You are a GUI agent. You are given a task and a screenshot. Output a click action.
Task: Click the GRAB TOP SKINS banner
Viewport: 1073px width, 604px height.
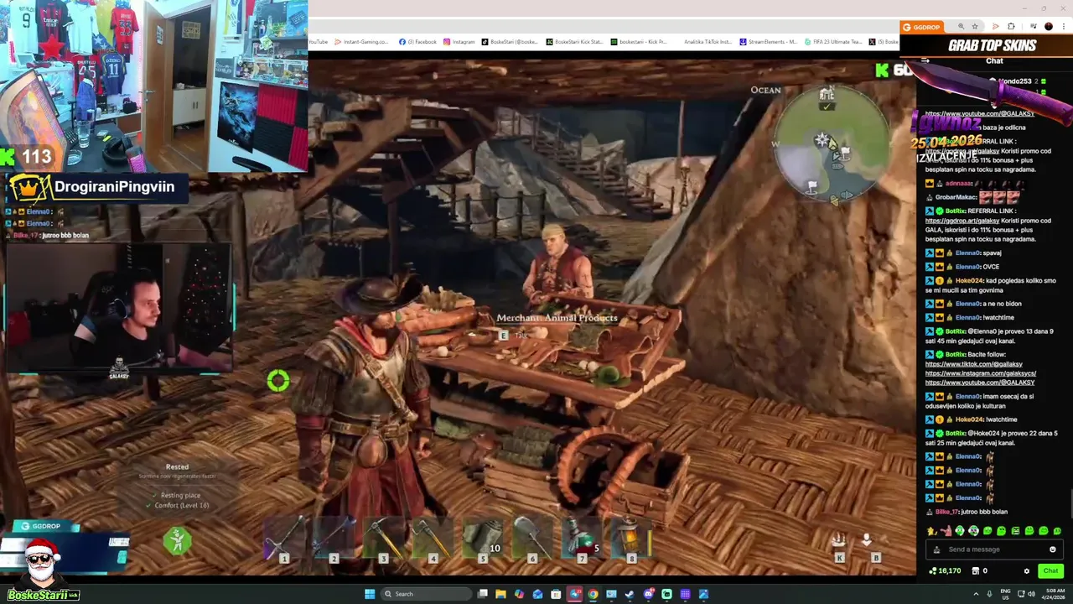tap(993, 46)
